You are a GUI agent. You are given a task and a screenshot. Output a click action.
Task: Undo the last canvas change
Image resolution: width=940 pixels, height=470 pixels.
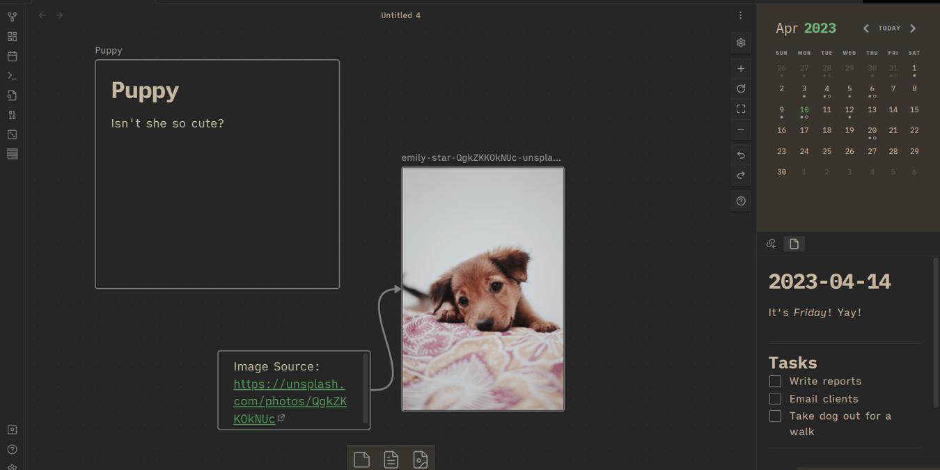tap(740, 155)
